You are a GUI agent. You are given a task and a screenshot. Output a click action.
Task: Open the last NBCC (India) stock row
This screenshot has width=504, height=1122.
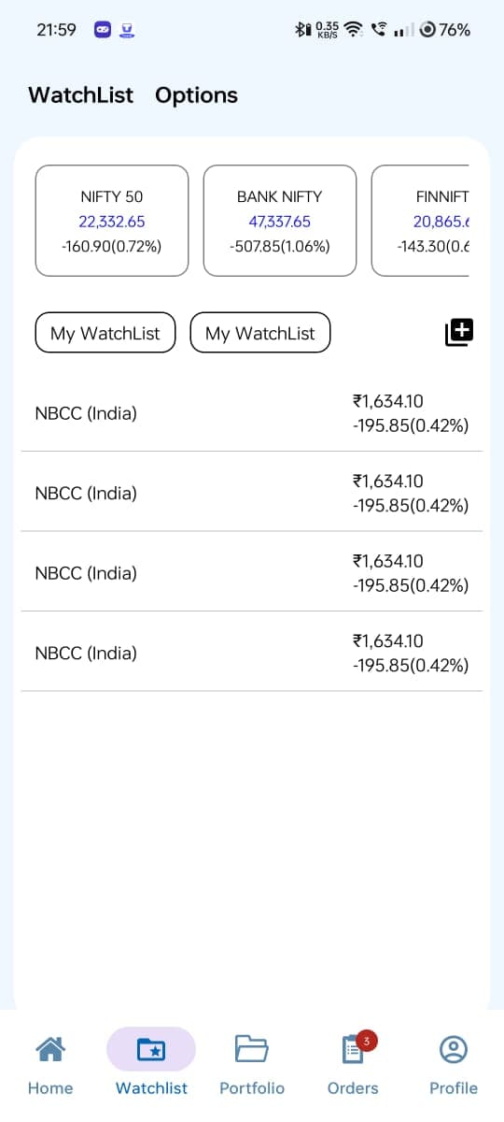(252, 653)
